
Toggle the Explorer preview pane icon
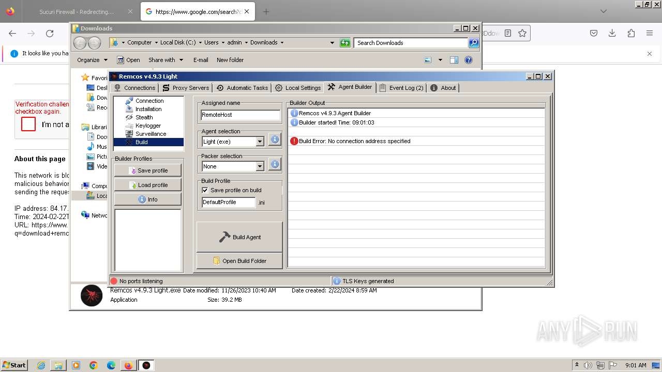[x=454, y=60]
